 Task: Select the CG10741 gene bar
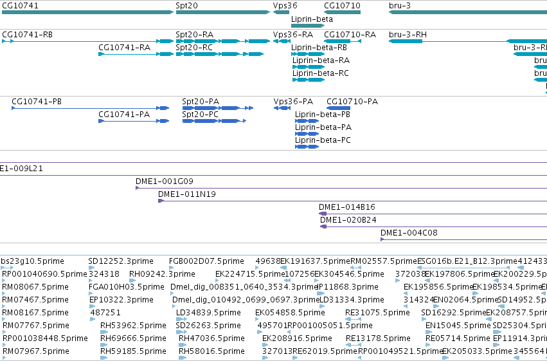coord(87,12)
